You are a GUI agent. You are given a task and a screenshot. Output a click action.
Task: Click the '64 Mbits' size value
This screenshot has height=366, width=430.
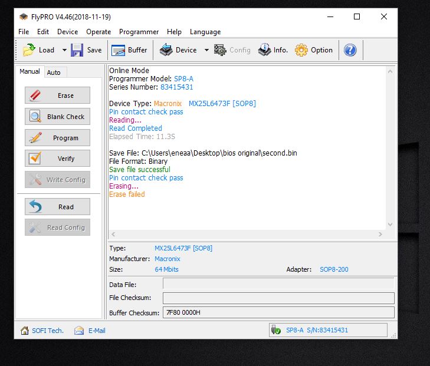[x=166, y=269]
